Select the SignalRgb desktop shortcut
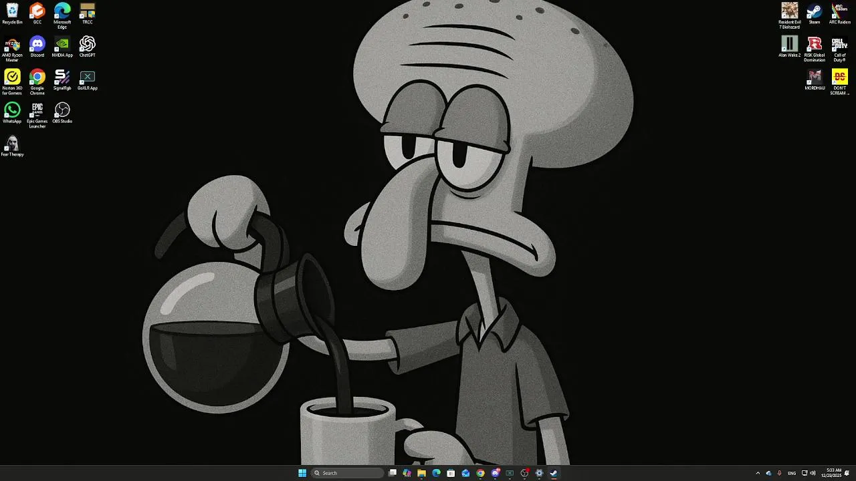The width and height of the screenshot is (856, 481). pos(62,79)
